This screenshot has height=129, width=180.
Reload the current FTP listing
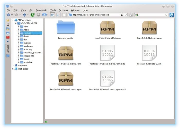pos(33,15)
